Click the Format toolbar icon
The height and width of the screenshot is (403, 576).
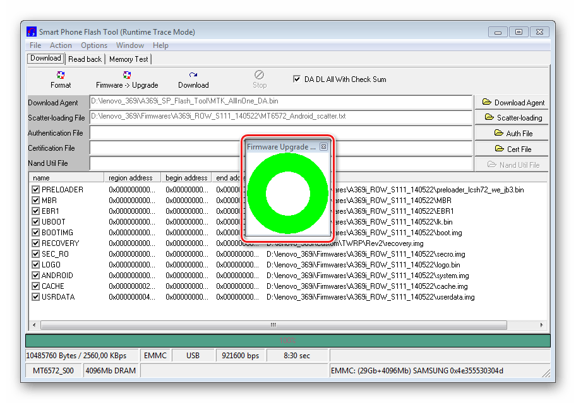[x=61, y=75]
